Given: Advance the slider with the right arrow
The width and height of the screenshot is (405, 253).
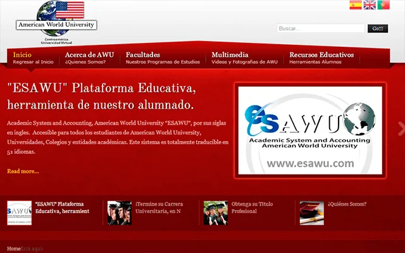Looking at the screenshot, I should [x=401, y=128].
